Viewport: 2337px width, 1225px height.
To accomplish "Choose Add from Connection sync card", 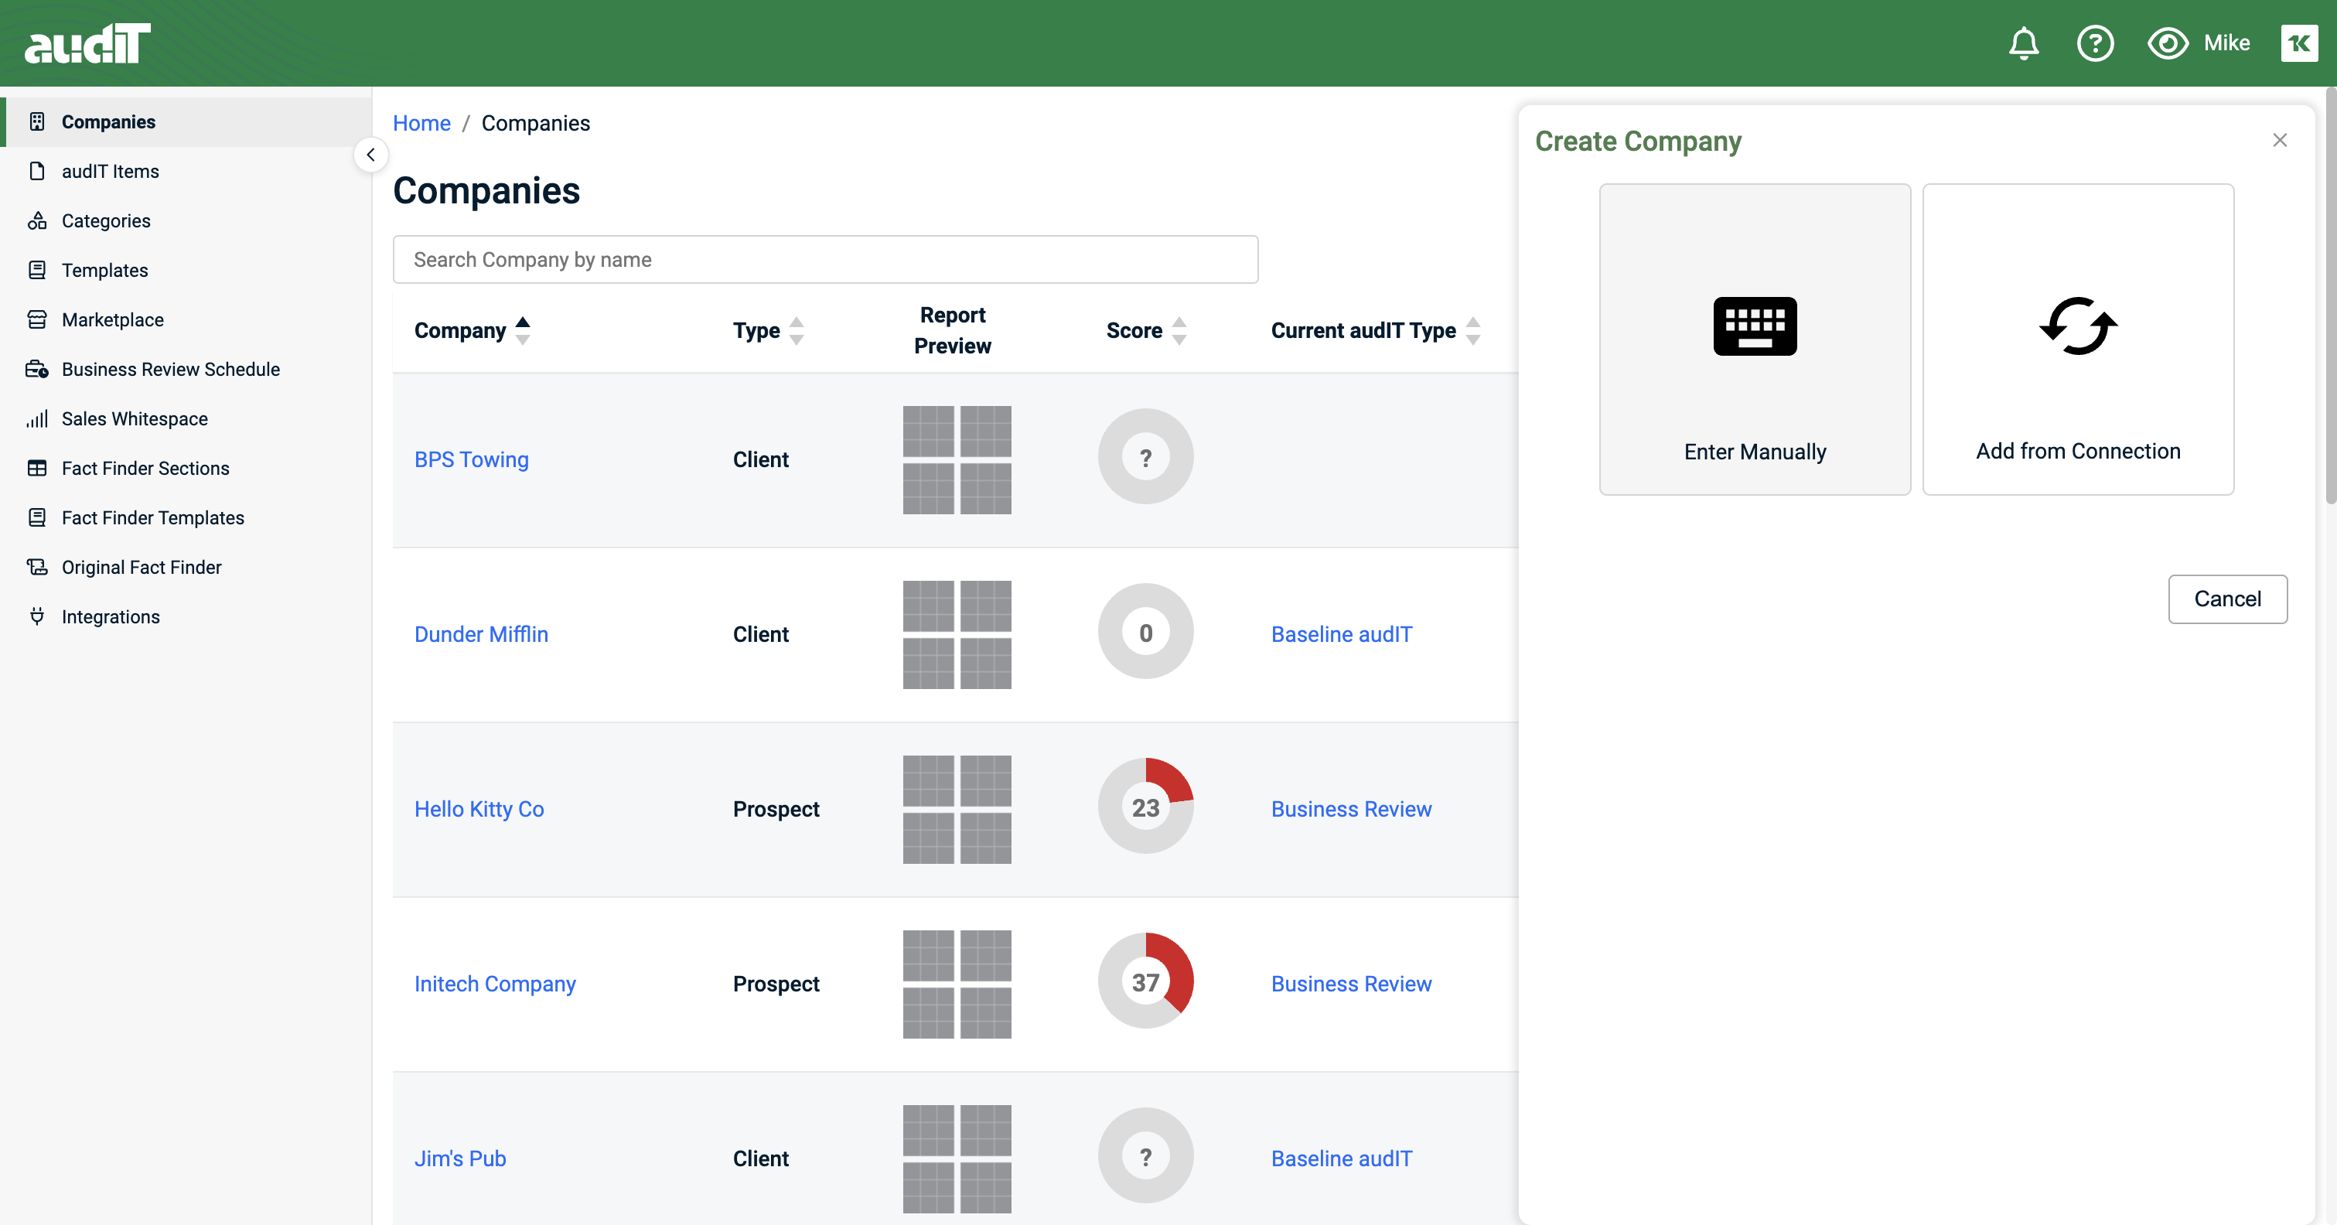I will click(x=2077, y=340).
